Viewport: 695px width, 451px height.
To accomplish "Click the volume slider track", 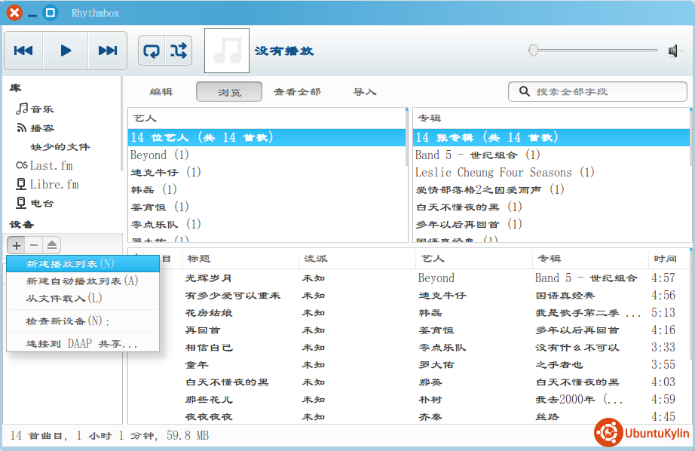I will (595, 51).
